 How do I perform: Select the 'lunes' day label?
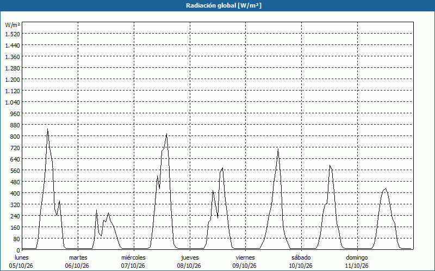coord(22,258)
